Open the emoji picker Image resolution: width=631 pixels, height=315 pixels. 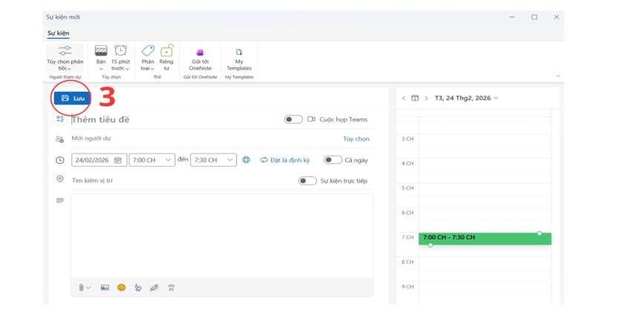[121, 288]
